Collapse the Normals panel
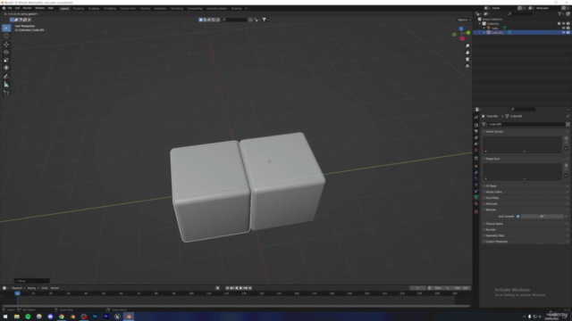572x321 pixels. click(x=491, y=210)
